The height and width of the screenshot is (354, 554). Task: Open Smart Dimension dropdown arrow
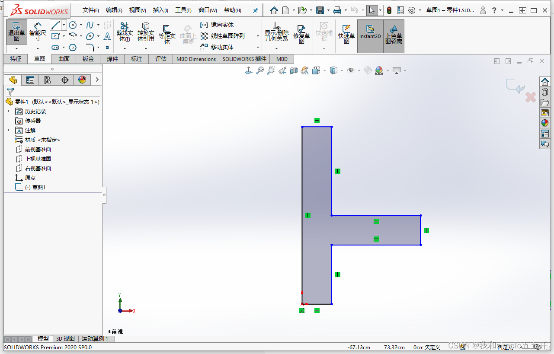[38, 48]
